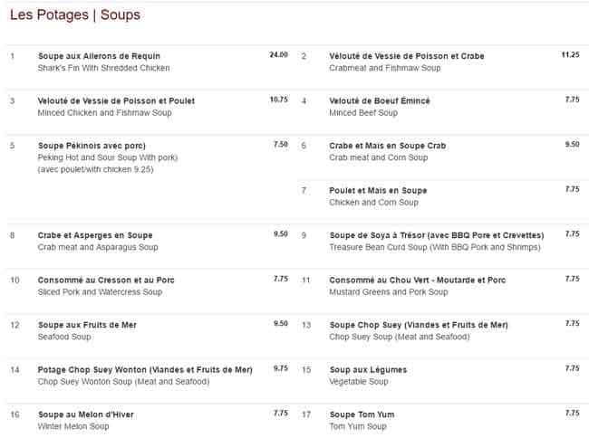Select Consommé au Cresson et au Porc
This screenshot has height=438, width=589.
(106, 280)
